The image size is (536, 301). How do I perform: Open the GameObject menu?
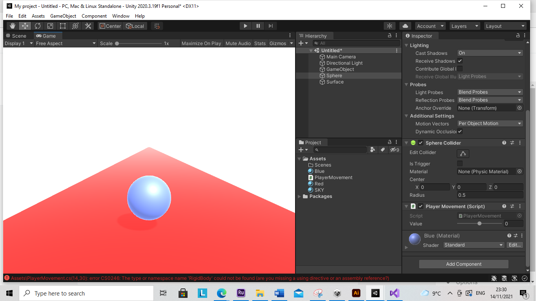click(x=63, y=16)
